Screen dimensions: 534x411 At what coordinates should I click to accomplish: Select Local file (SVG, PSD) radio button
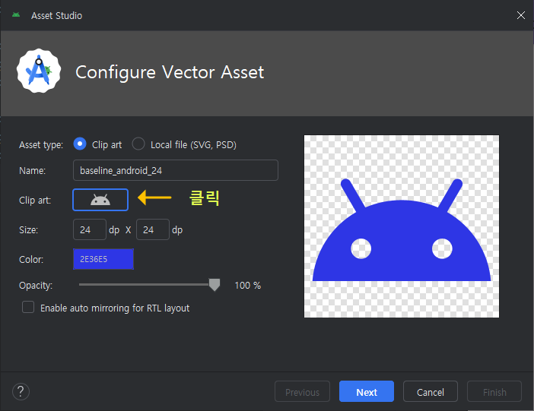[138, 144]
